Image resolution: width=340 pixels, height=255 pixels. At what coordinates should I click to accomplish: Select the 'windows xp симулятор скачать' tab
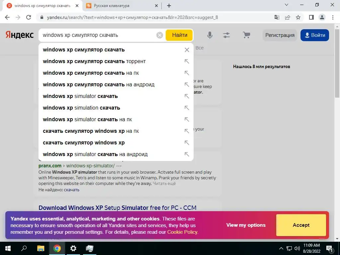pos(42,6)
